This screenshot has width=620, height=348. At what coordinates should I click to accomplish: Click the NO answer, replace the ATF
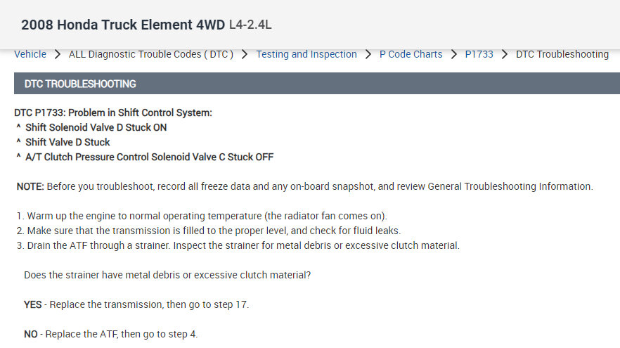pos(110,334)
